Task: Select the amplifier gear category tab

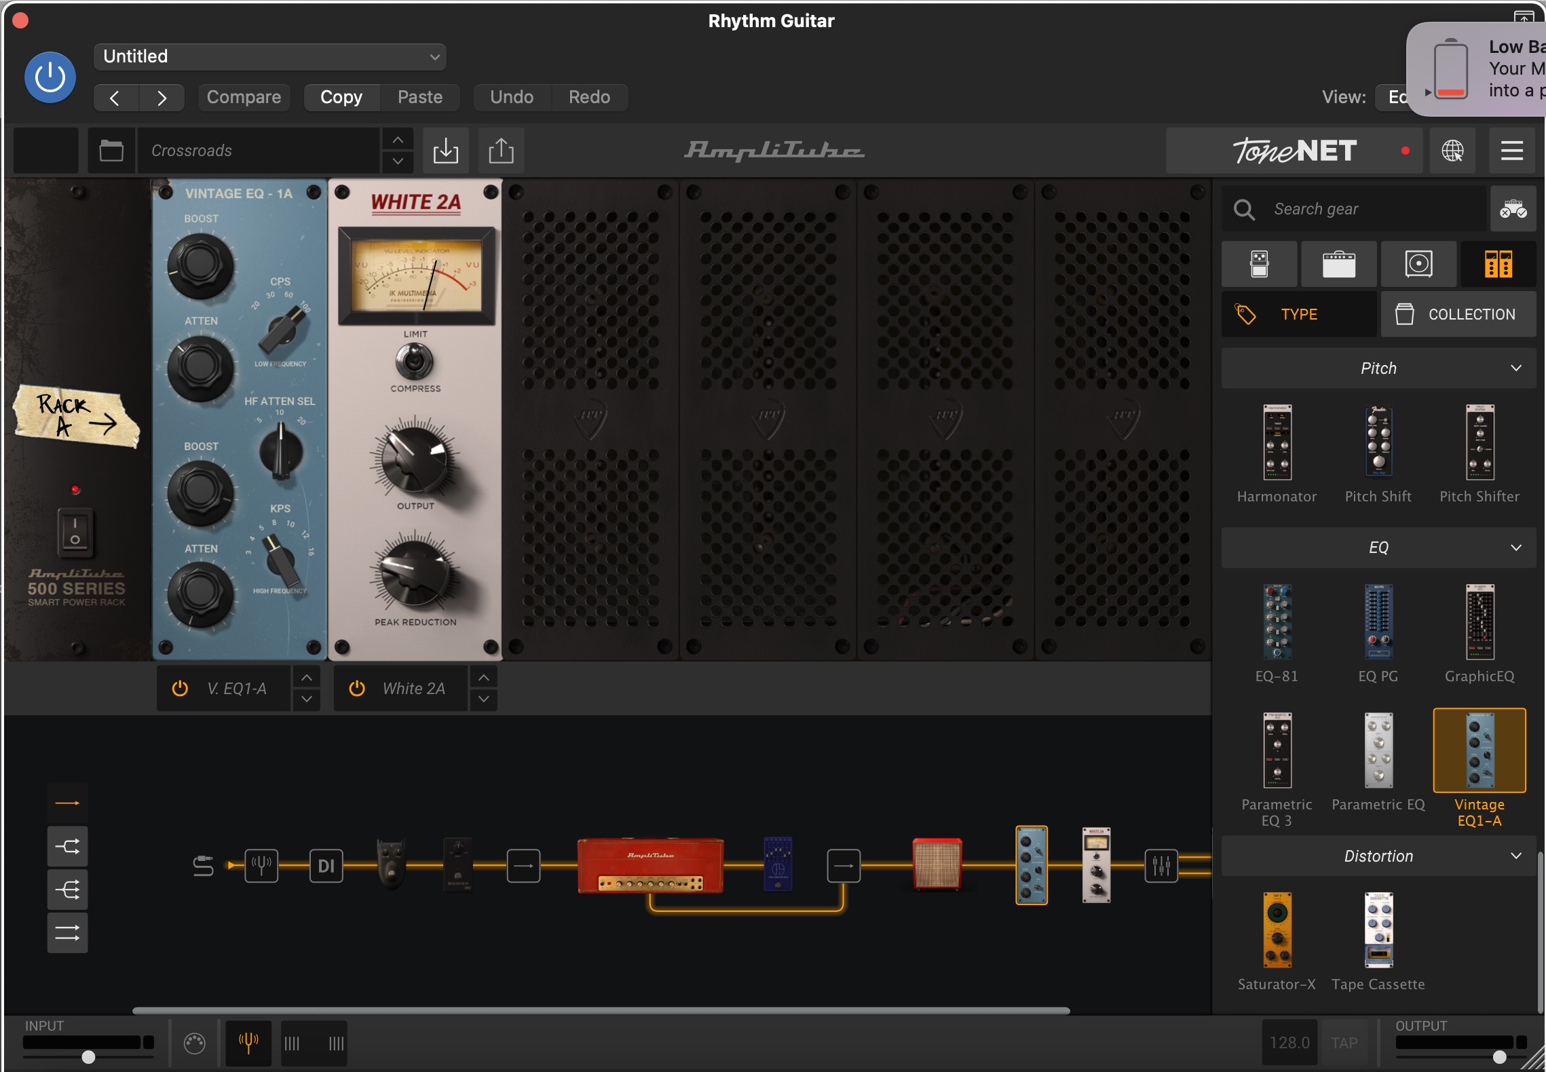Action: (1339, 264)
